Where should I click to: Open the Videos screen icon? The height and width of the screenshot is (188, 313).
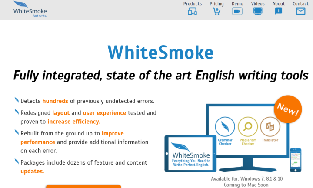[x=258, y=11]
